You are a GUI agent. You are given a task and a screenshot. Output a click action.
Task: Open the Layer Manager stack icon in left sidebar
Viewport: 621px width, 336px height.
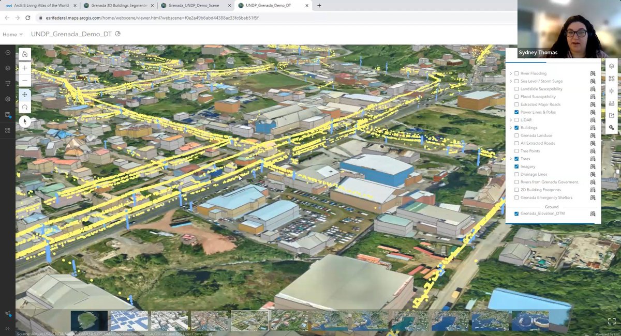pos(8,68)
